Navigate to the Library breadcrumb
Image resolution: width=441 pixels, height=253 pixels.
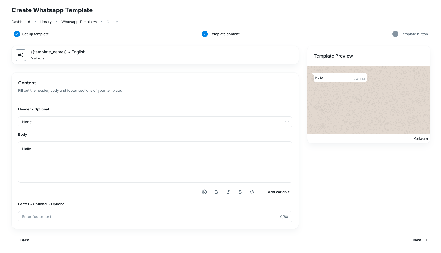point(46,22)
